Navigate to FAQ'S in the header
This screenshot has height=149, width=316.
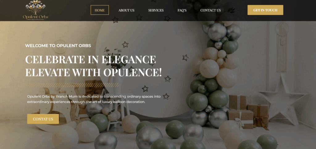coord(182,10)
